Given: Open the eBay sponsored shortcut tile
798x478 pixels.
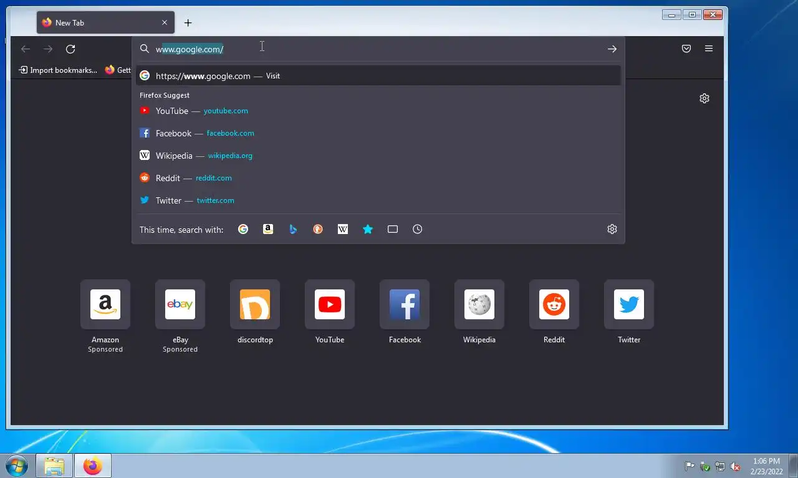Looking at the screenshot, I should [180, 304].
